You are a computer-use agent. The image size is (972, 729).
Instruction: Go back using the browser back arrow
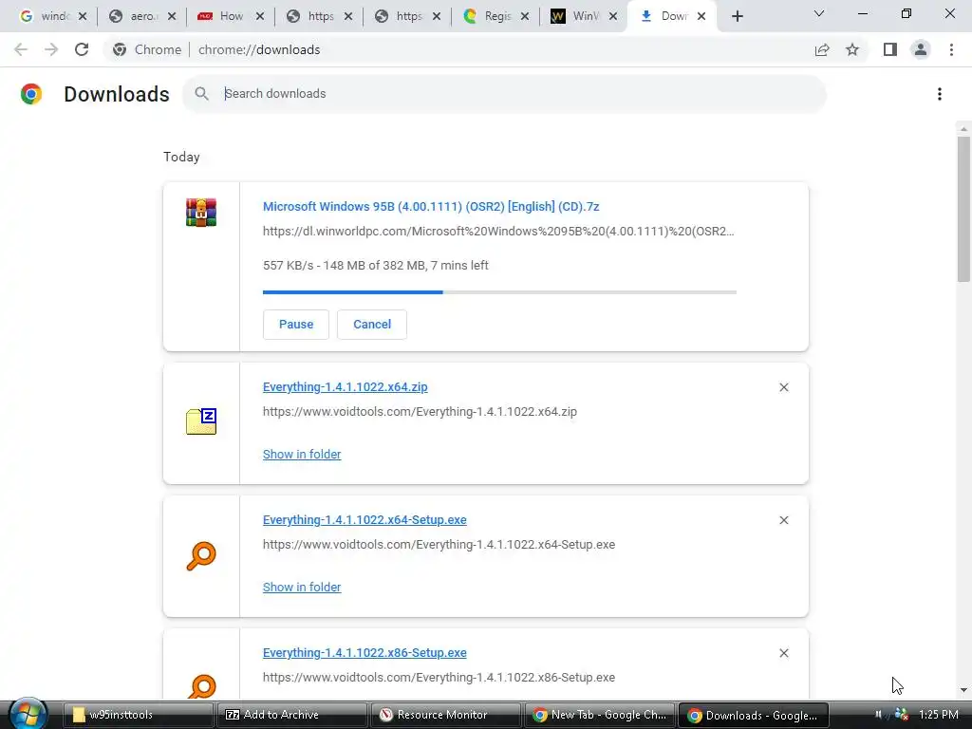(x=21, y=49)
